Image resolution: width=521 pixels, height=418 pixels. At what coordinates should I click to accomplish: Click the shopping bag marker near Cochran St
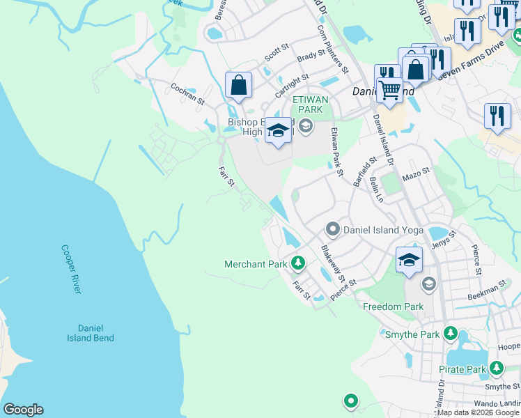click(x=238, y=86)
